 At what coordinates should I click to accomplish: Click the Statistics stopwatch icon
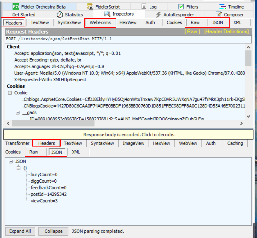(x=60, y=15)
